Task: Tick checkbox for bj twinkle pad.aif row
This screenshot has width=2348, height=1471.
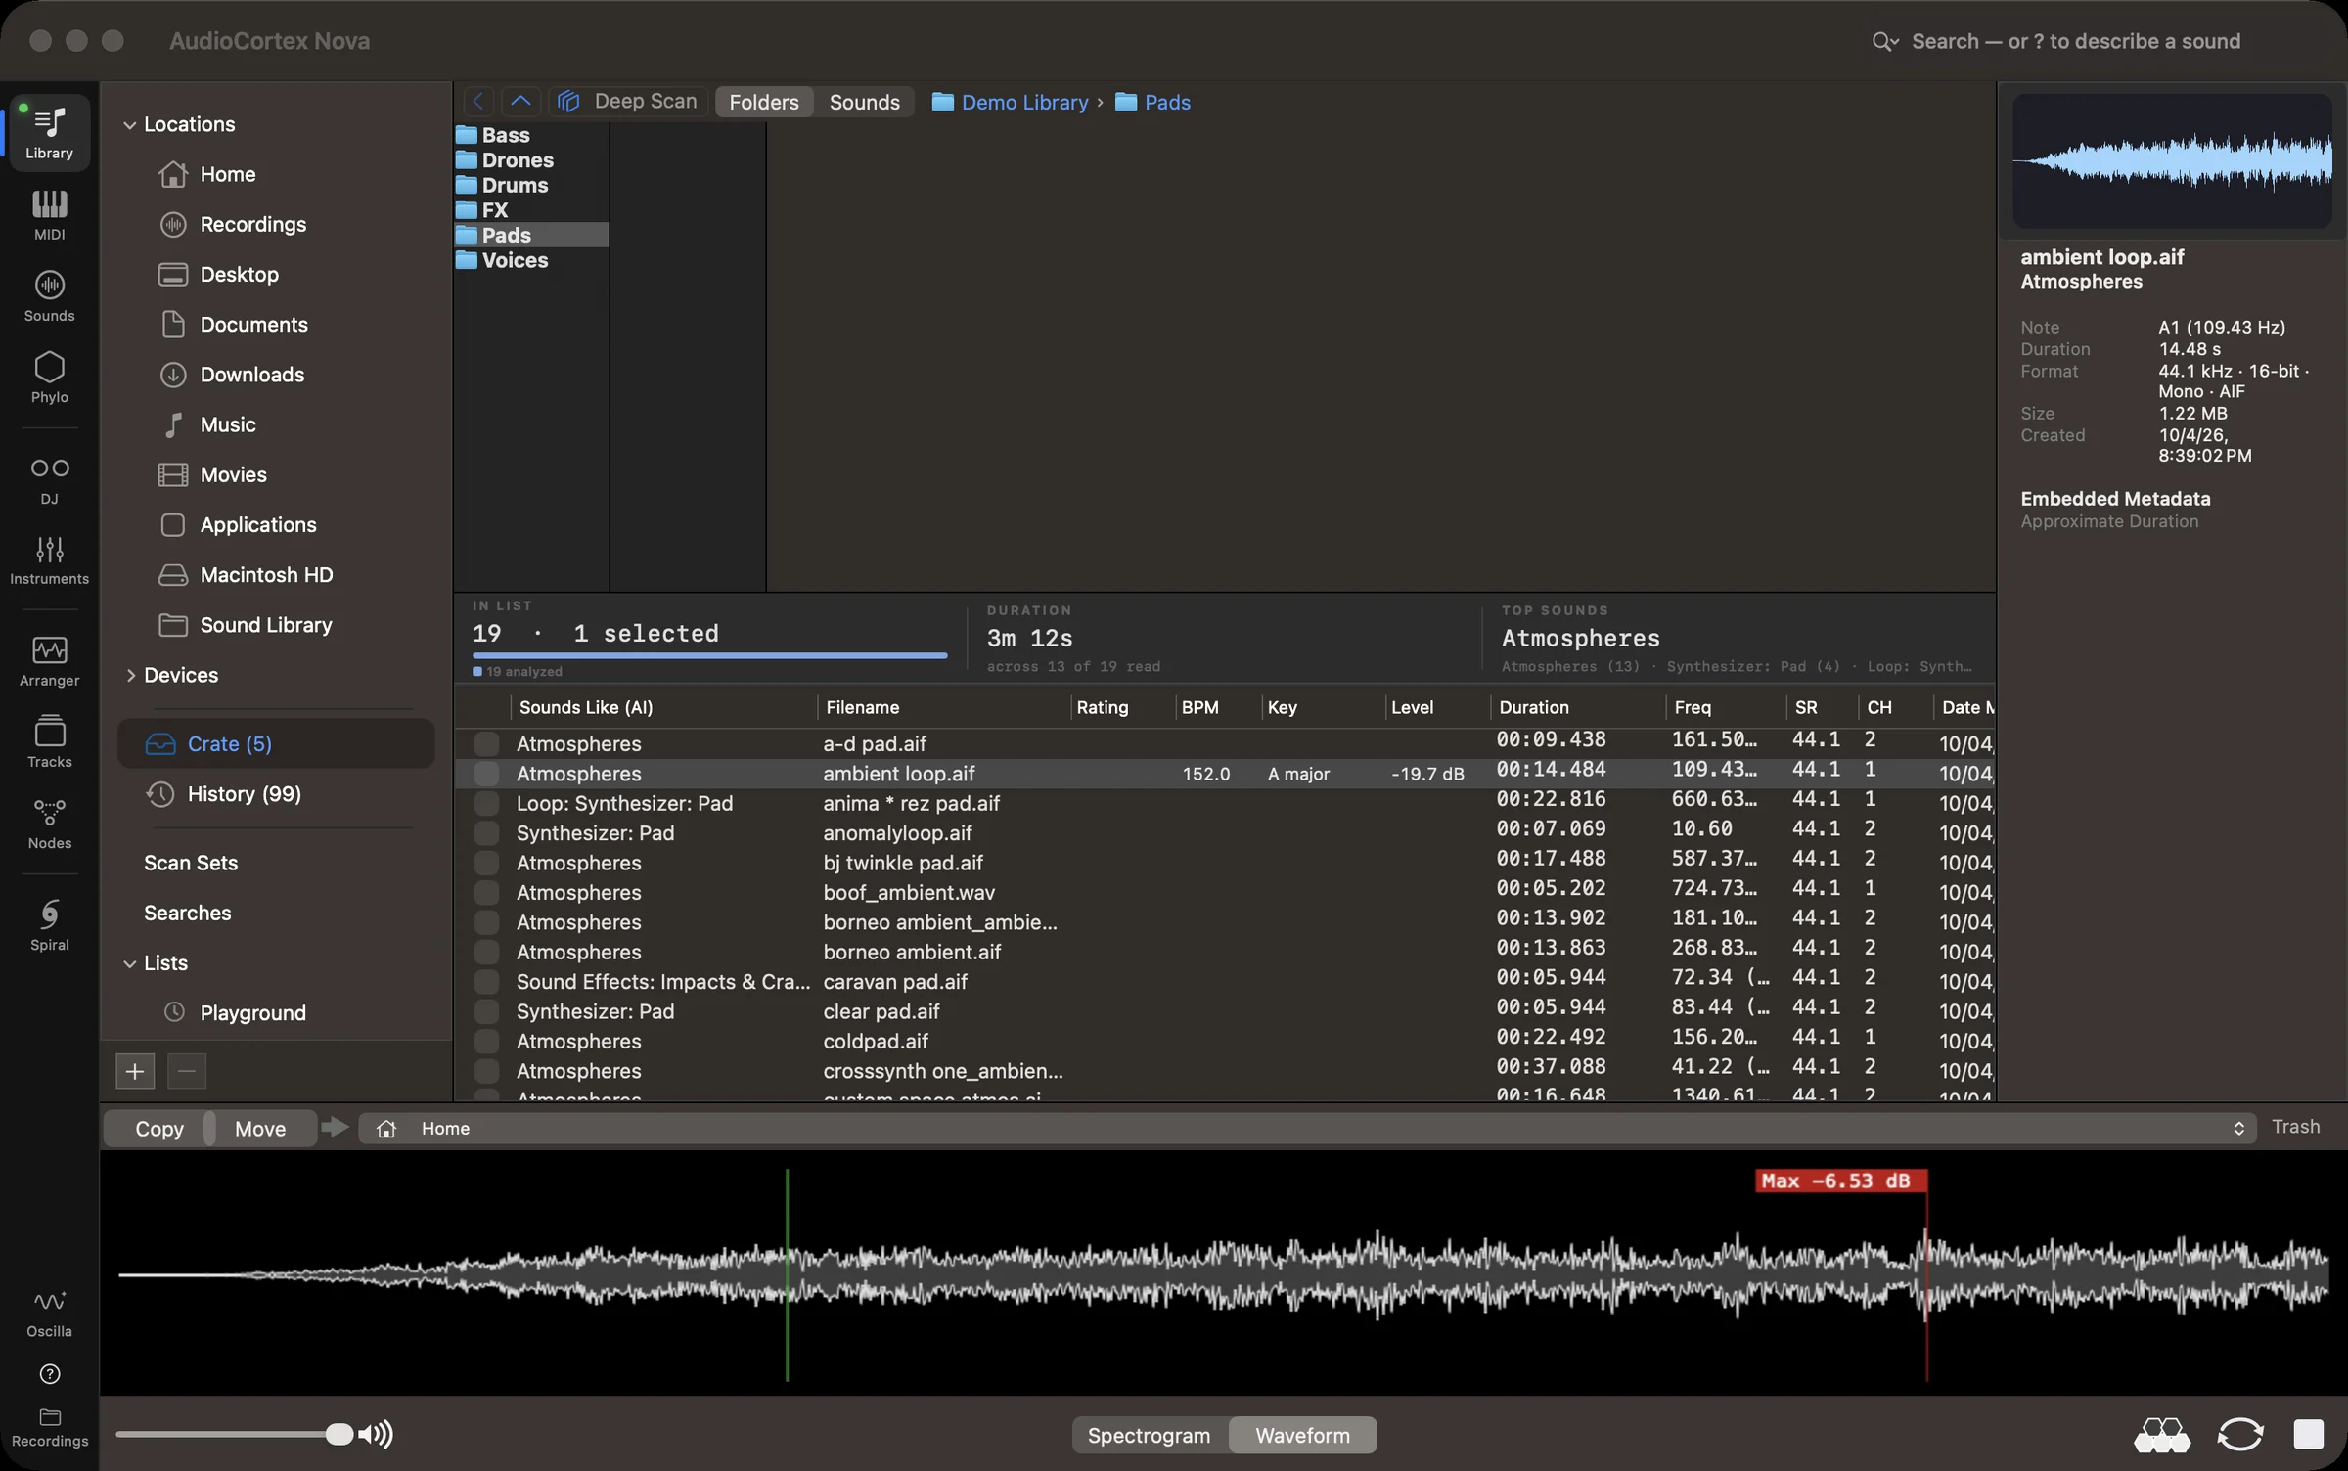Action: [x=486, y=863]
